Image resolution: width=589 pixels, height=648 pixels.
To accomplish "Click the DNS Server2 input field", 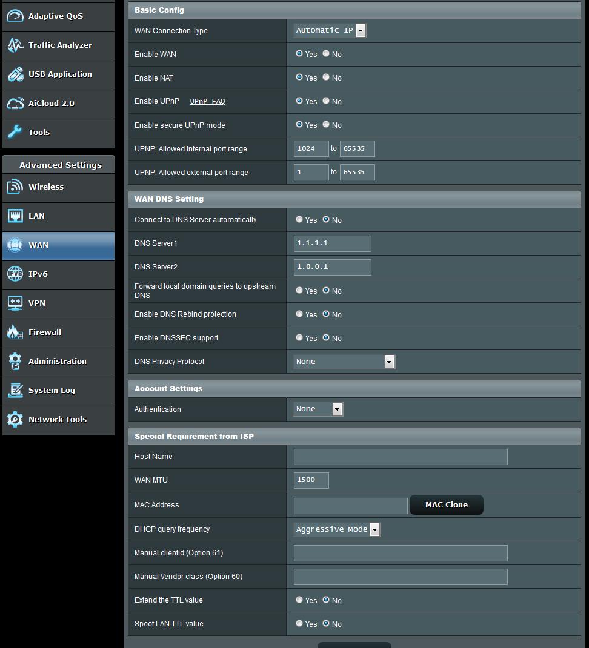I will coord(333,267).
